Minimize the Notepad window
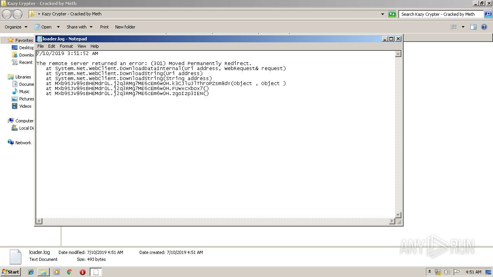493x277 pixels. pyautogui.click(x=385, y=39)
